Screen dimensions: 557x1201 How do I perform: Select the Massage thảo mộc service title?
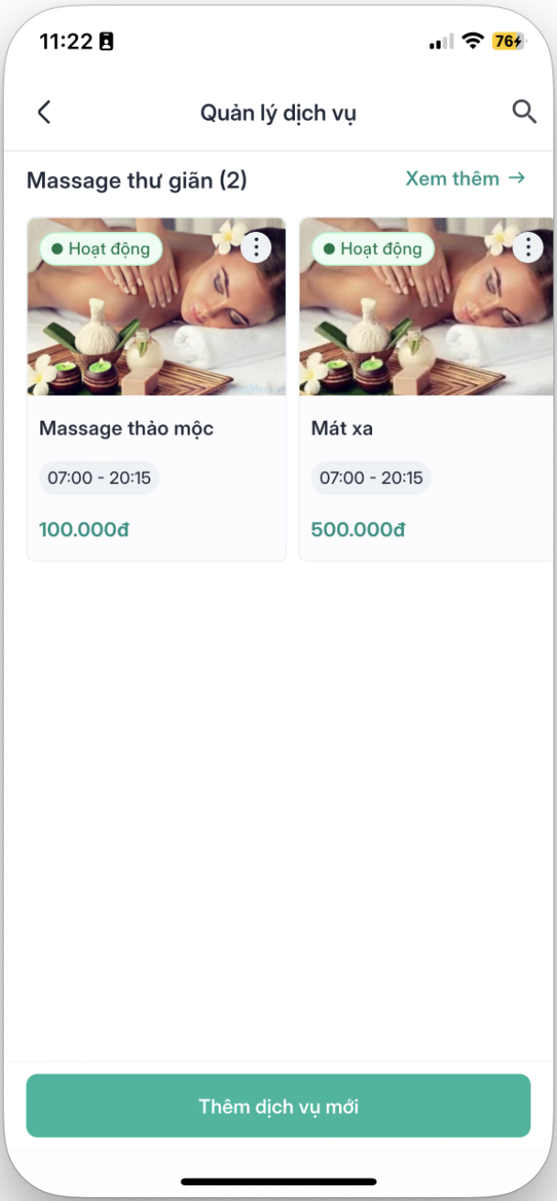(x=126, y=428)
